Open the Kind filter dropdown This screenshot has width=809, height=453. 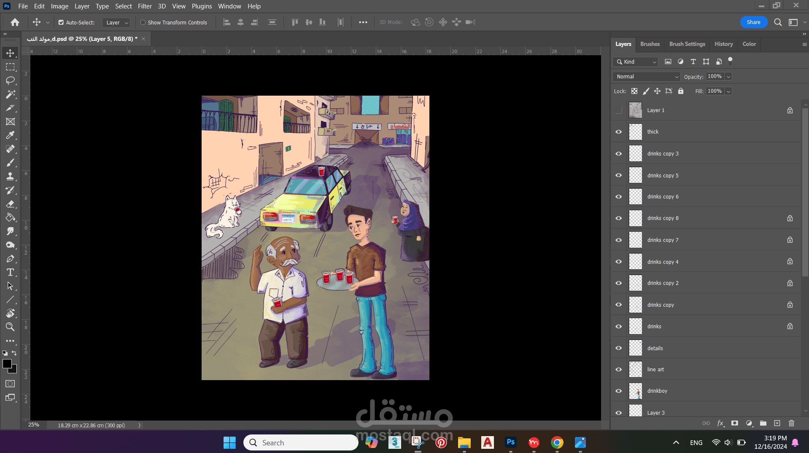(x=636, y=62)
